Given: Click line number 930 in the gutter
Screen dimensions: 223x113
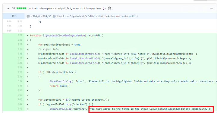Looking at the screenshot, I should tap(20, 49).
